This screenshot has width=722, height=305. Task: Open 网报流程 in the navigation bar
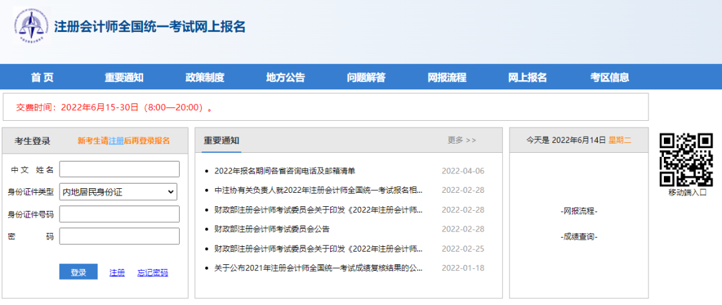pos(447,77)
